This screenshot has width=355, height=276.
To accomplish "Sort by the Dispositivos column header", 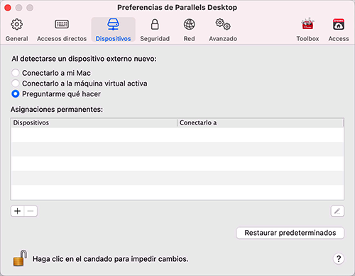I will point(94,123).
